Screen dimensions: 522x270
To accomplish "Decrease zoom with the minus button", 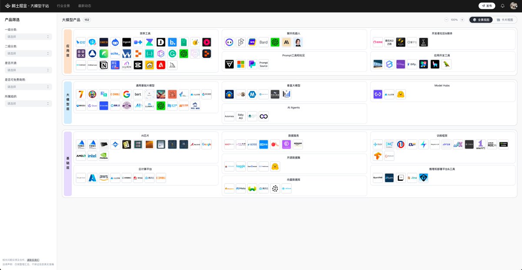I will click(x=446, y=20).
